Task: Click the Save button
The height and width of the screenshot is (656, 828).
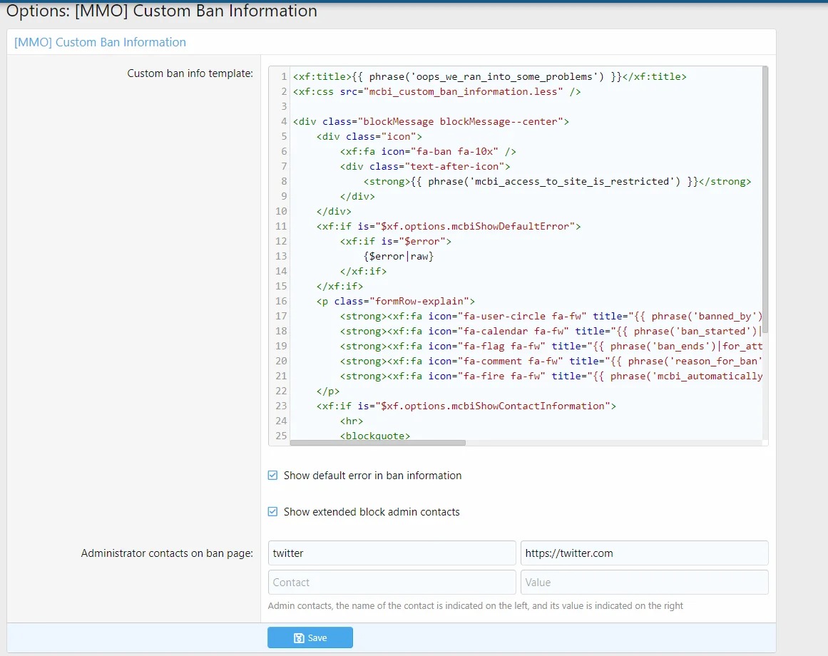Action: click(310, 637)
